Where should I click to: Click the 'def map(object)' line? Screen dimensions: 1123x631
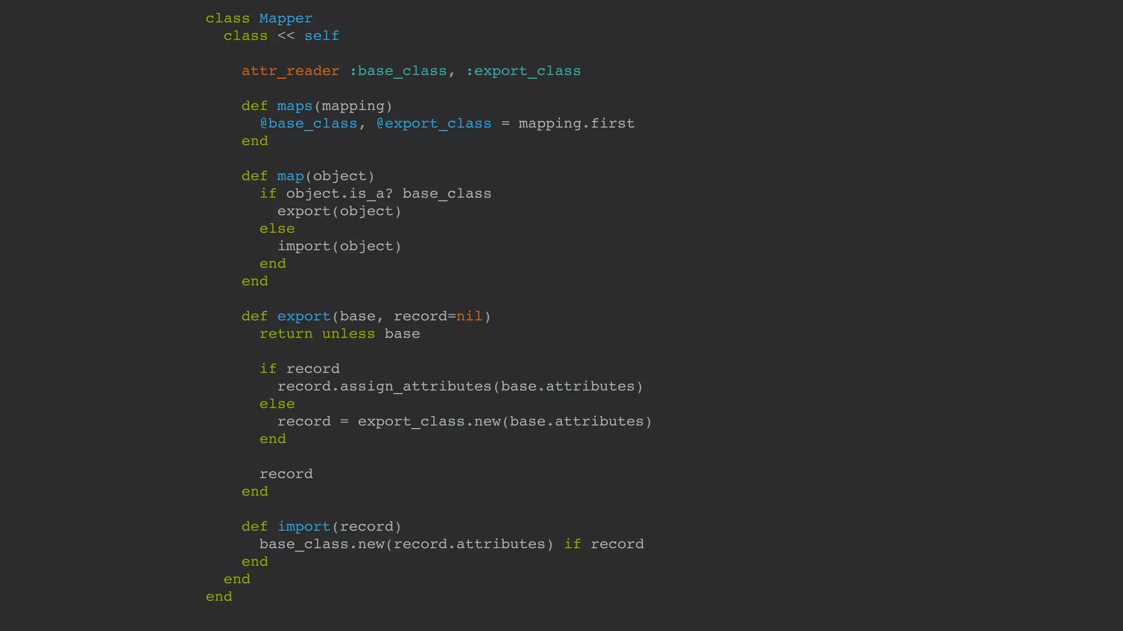(x=308, y=176)
